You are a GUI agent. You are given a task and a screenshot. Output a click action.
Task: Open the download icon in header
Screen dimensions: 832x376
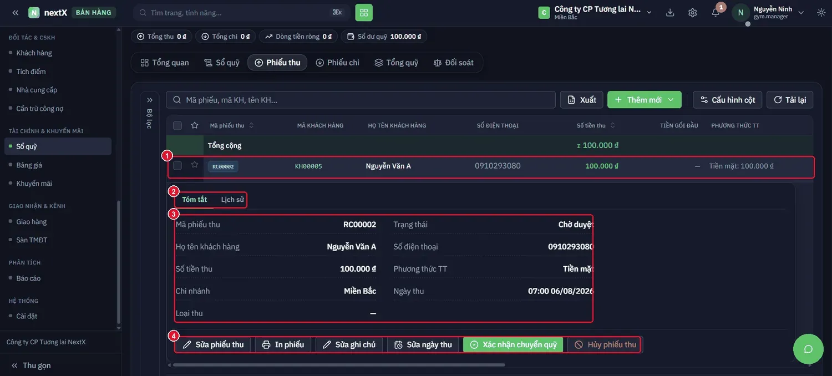670,12
